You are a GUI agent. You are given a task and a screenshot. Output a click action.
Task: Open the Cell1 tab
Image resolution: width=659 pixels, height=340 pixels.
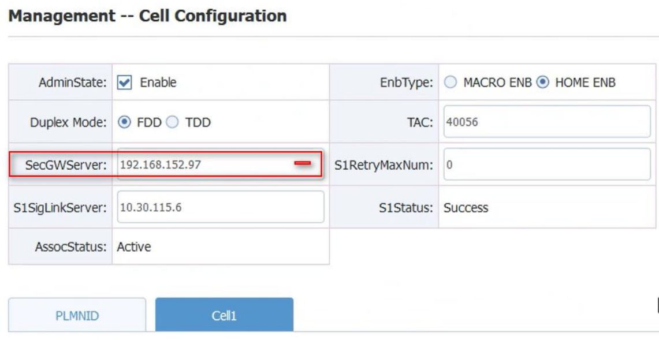(224, 316)
